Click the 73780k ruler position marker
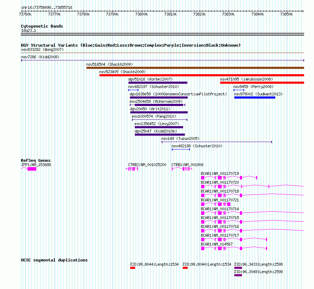 (x=83, y=14)
